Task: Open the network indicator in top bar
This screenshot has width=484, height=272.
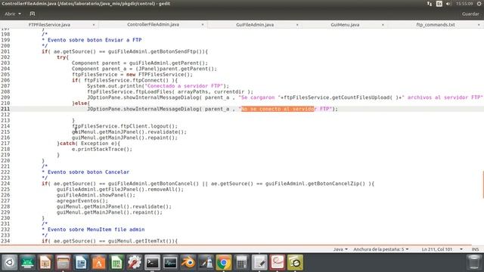Action: pos(430,4)
